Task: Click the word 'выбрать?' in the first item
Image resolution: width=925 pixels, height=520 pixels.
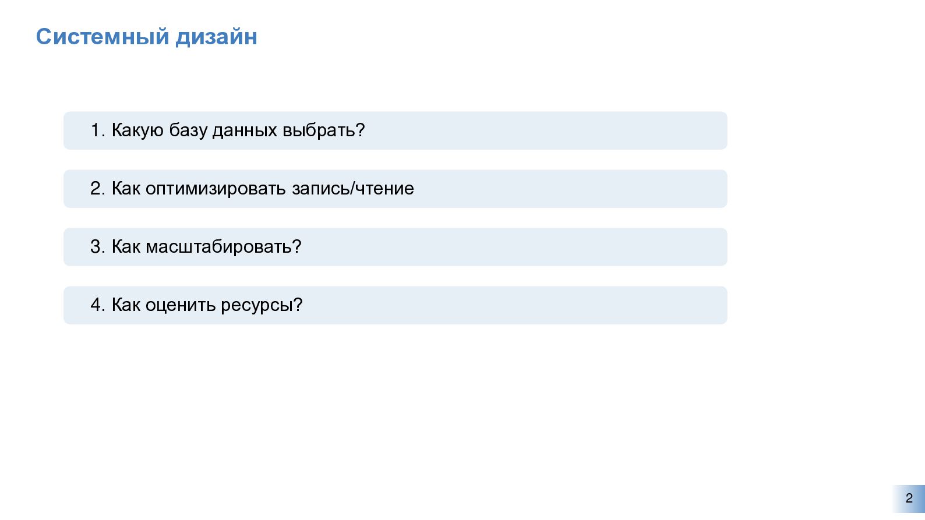Action: coord(323,130)
